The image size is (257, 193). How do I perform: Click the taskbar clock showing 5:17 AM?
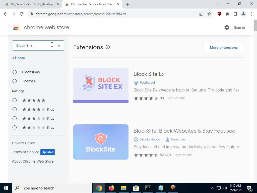[x=235, y=188]
